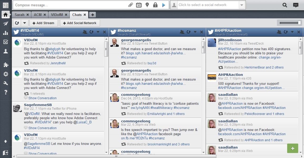Click the send arrow icon in compose bar
This screenshot has height=158, width=304.
point(164,5)
